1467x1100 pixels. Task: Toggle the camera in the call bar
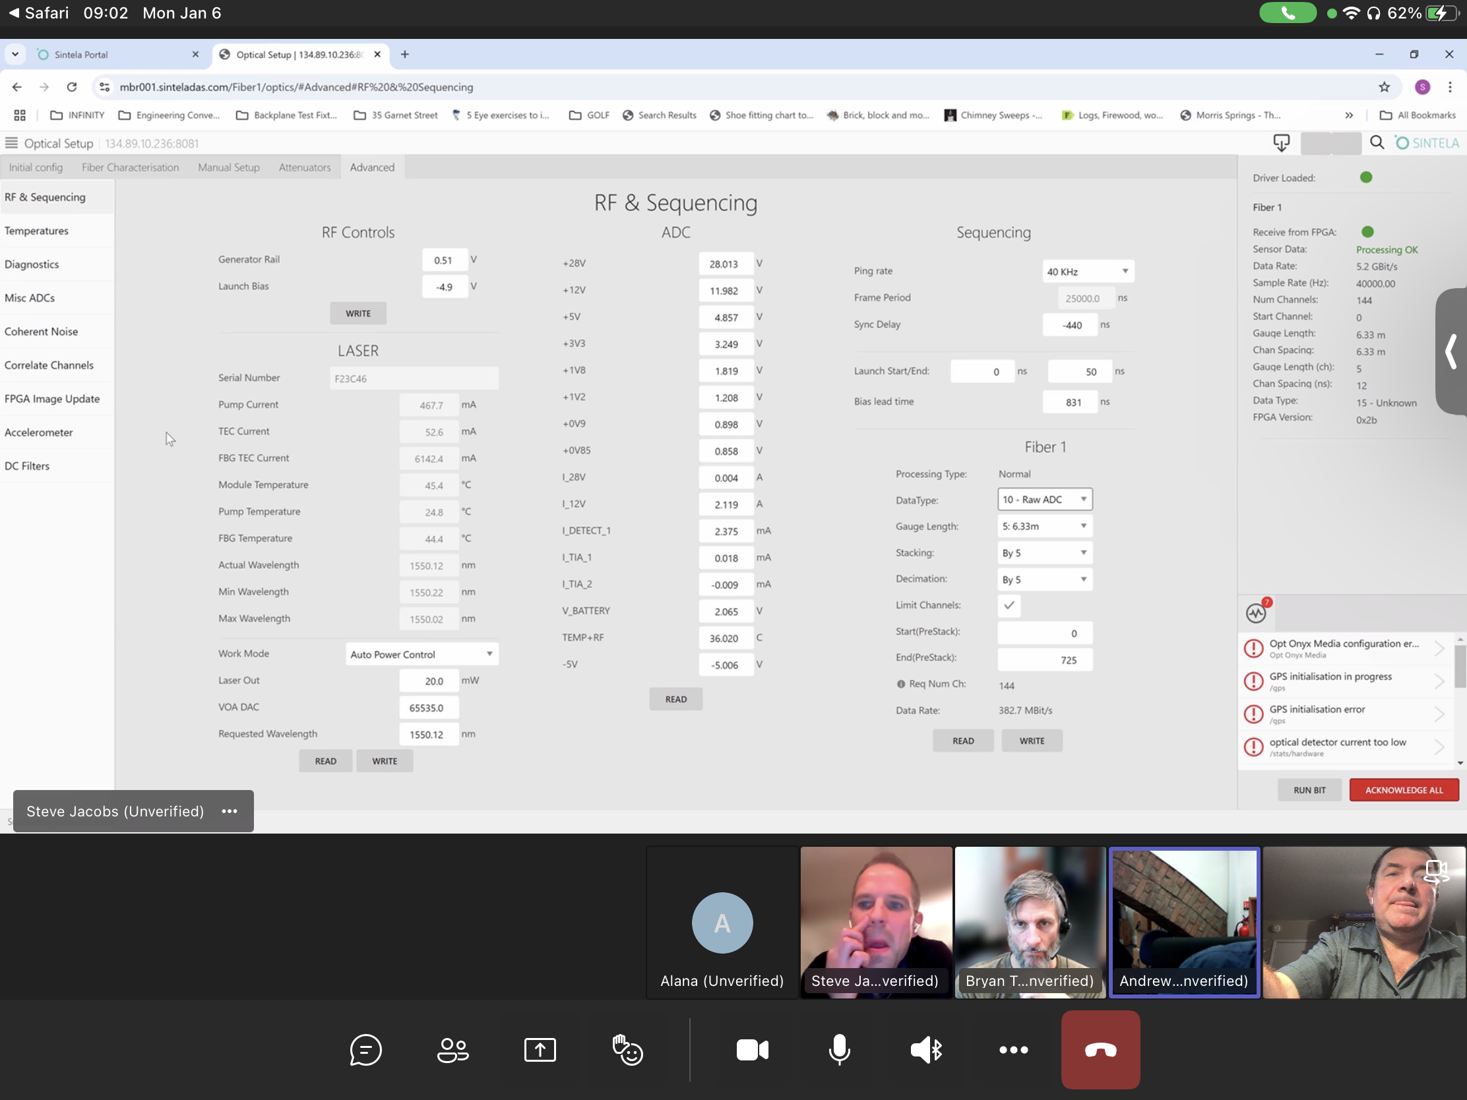coord(752,1050)
